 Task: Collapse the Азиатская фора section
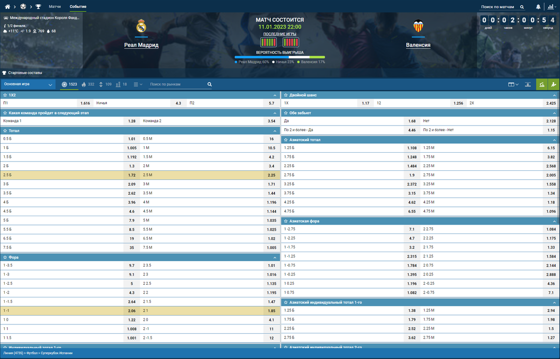coord(555,221)
